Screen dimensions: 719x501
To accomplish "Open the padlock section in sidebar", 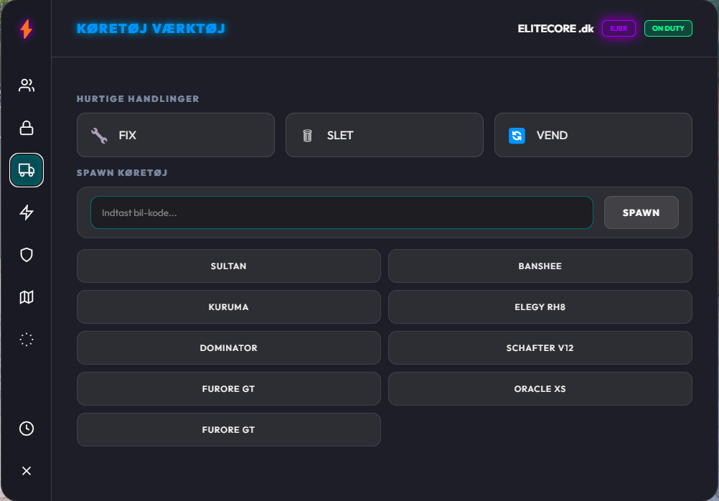I will pyautogui.click(x=26, y=128).
